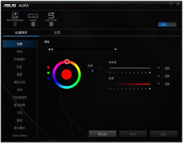Click the 色调 hue value field
The image size is (183, 143).
tap(93, 70)
